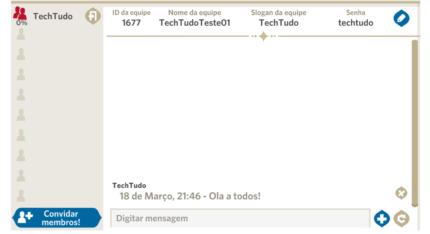Screen dimensions: 430x234
Task: Click the blue edit pencil icon
Action: click(401, 18)
